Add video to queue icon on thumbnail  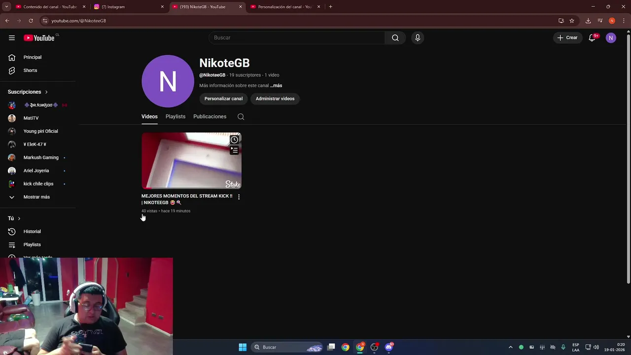[234, 150]
